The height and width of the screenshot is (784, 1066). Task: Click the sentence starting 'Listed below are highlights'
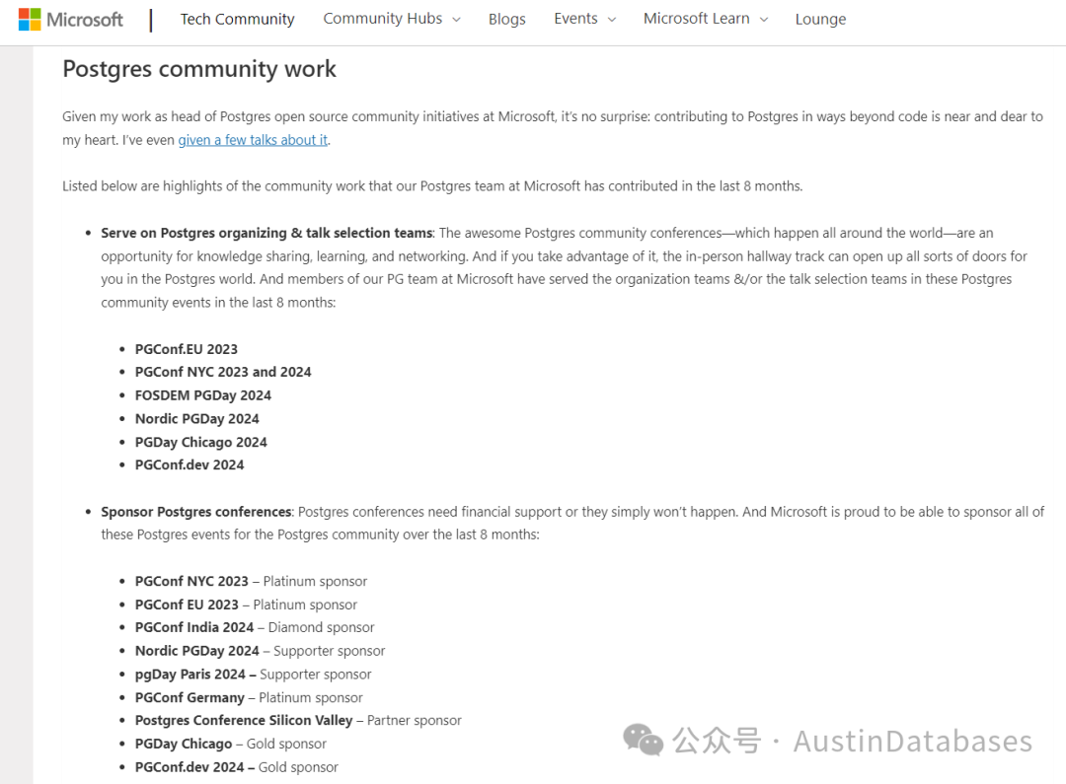pyautogui.click(x=432, y=186)
